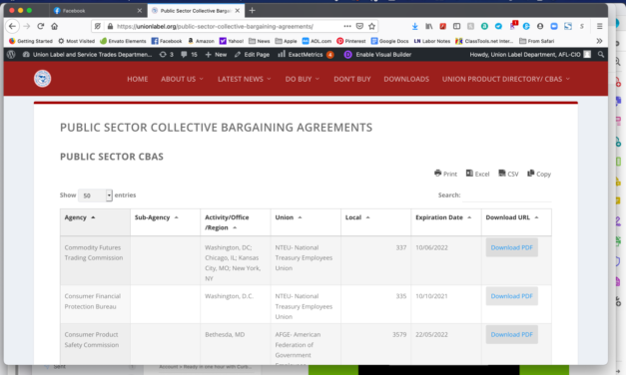Open the comments bubble showing 15

pyautogui.click(x=189, y=55)
